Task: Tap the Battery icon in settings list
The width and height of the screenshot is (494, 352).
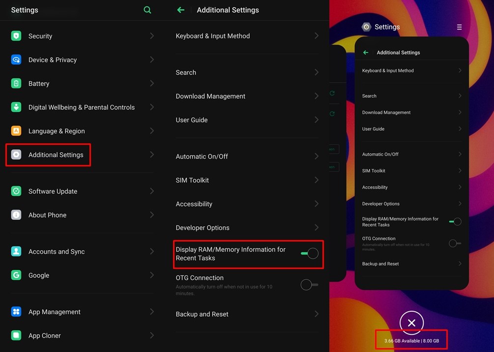Action: click(16, 83)
